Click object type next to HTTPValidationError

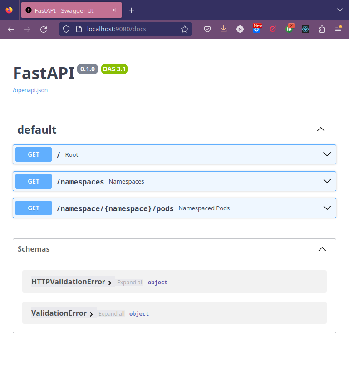pyautogui.click(x=157, y=282)
